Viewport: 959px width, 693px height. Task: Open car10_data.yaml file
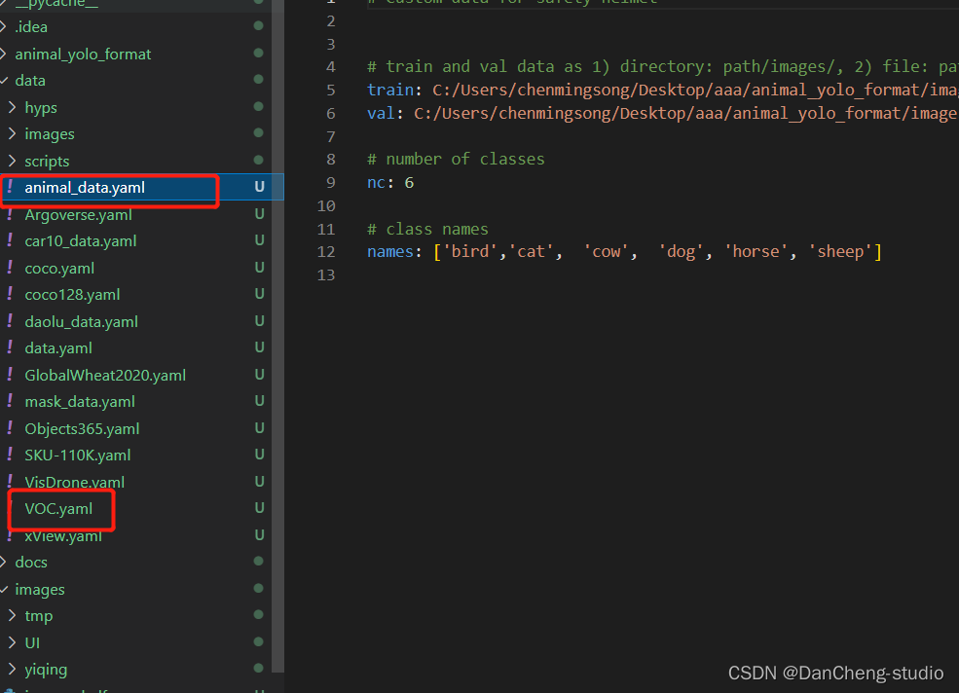[x=81, y=241]
